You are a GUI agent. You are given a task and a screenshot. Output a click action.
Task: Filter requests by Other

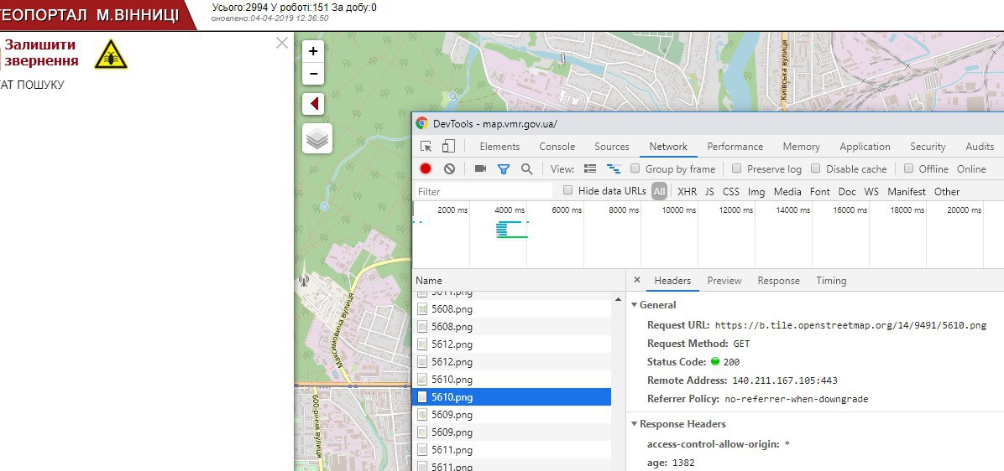946,191
